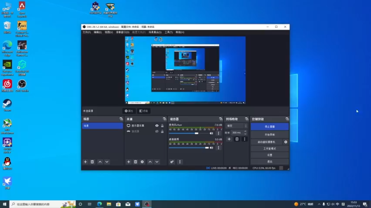The image size is (371, 208).
Task: Open Apex Legends desktop shortcut
Action: click(22, 9)
